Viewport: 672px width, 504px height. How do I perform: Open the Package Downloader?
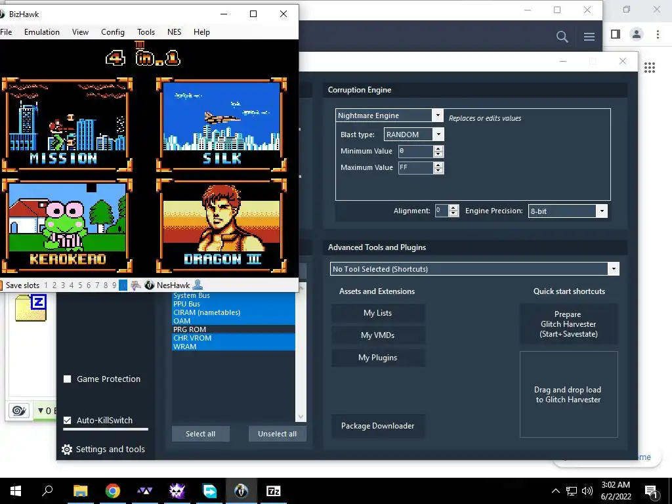click(377, 425)
